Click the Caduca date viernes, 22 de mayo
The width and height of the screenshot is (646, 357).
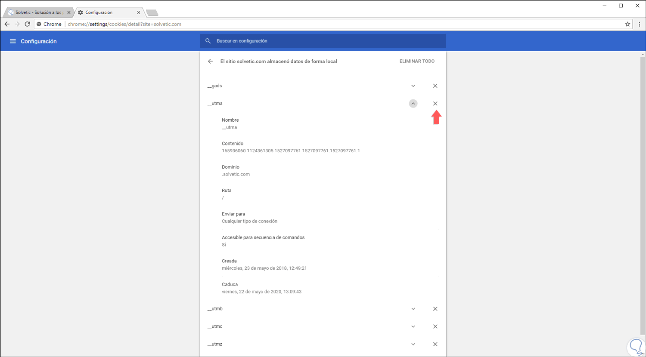tap(261, 292)
